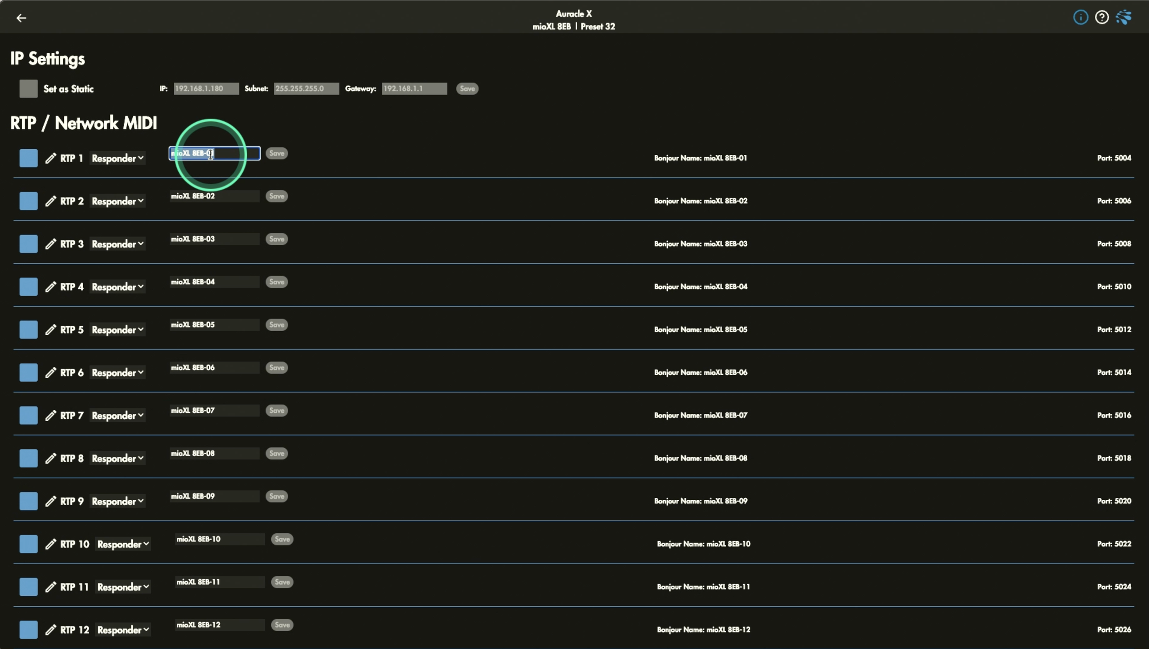This screenshot has height=649, width=1149.
Task: Click the pencil edit icon for RTP 12
Action: point(51,630)
